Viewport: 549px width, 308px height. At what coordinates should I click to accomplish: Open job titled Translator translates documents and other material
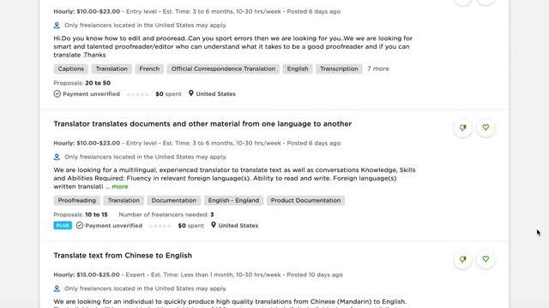[202, 124]
